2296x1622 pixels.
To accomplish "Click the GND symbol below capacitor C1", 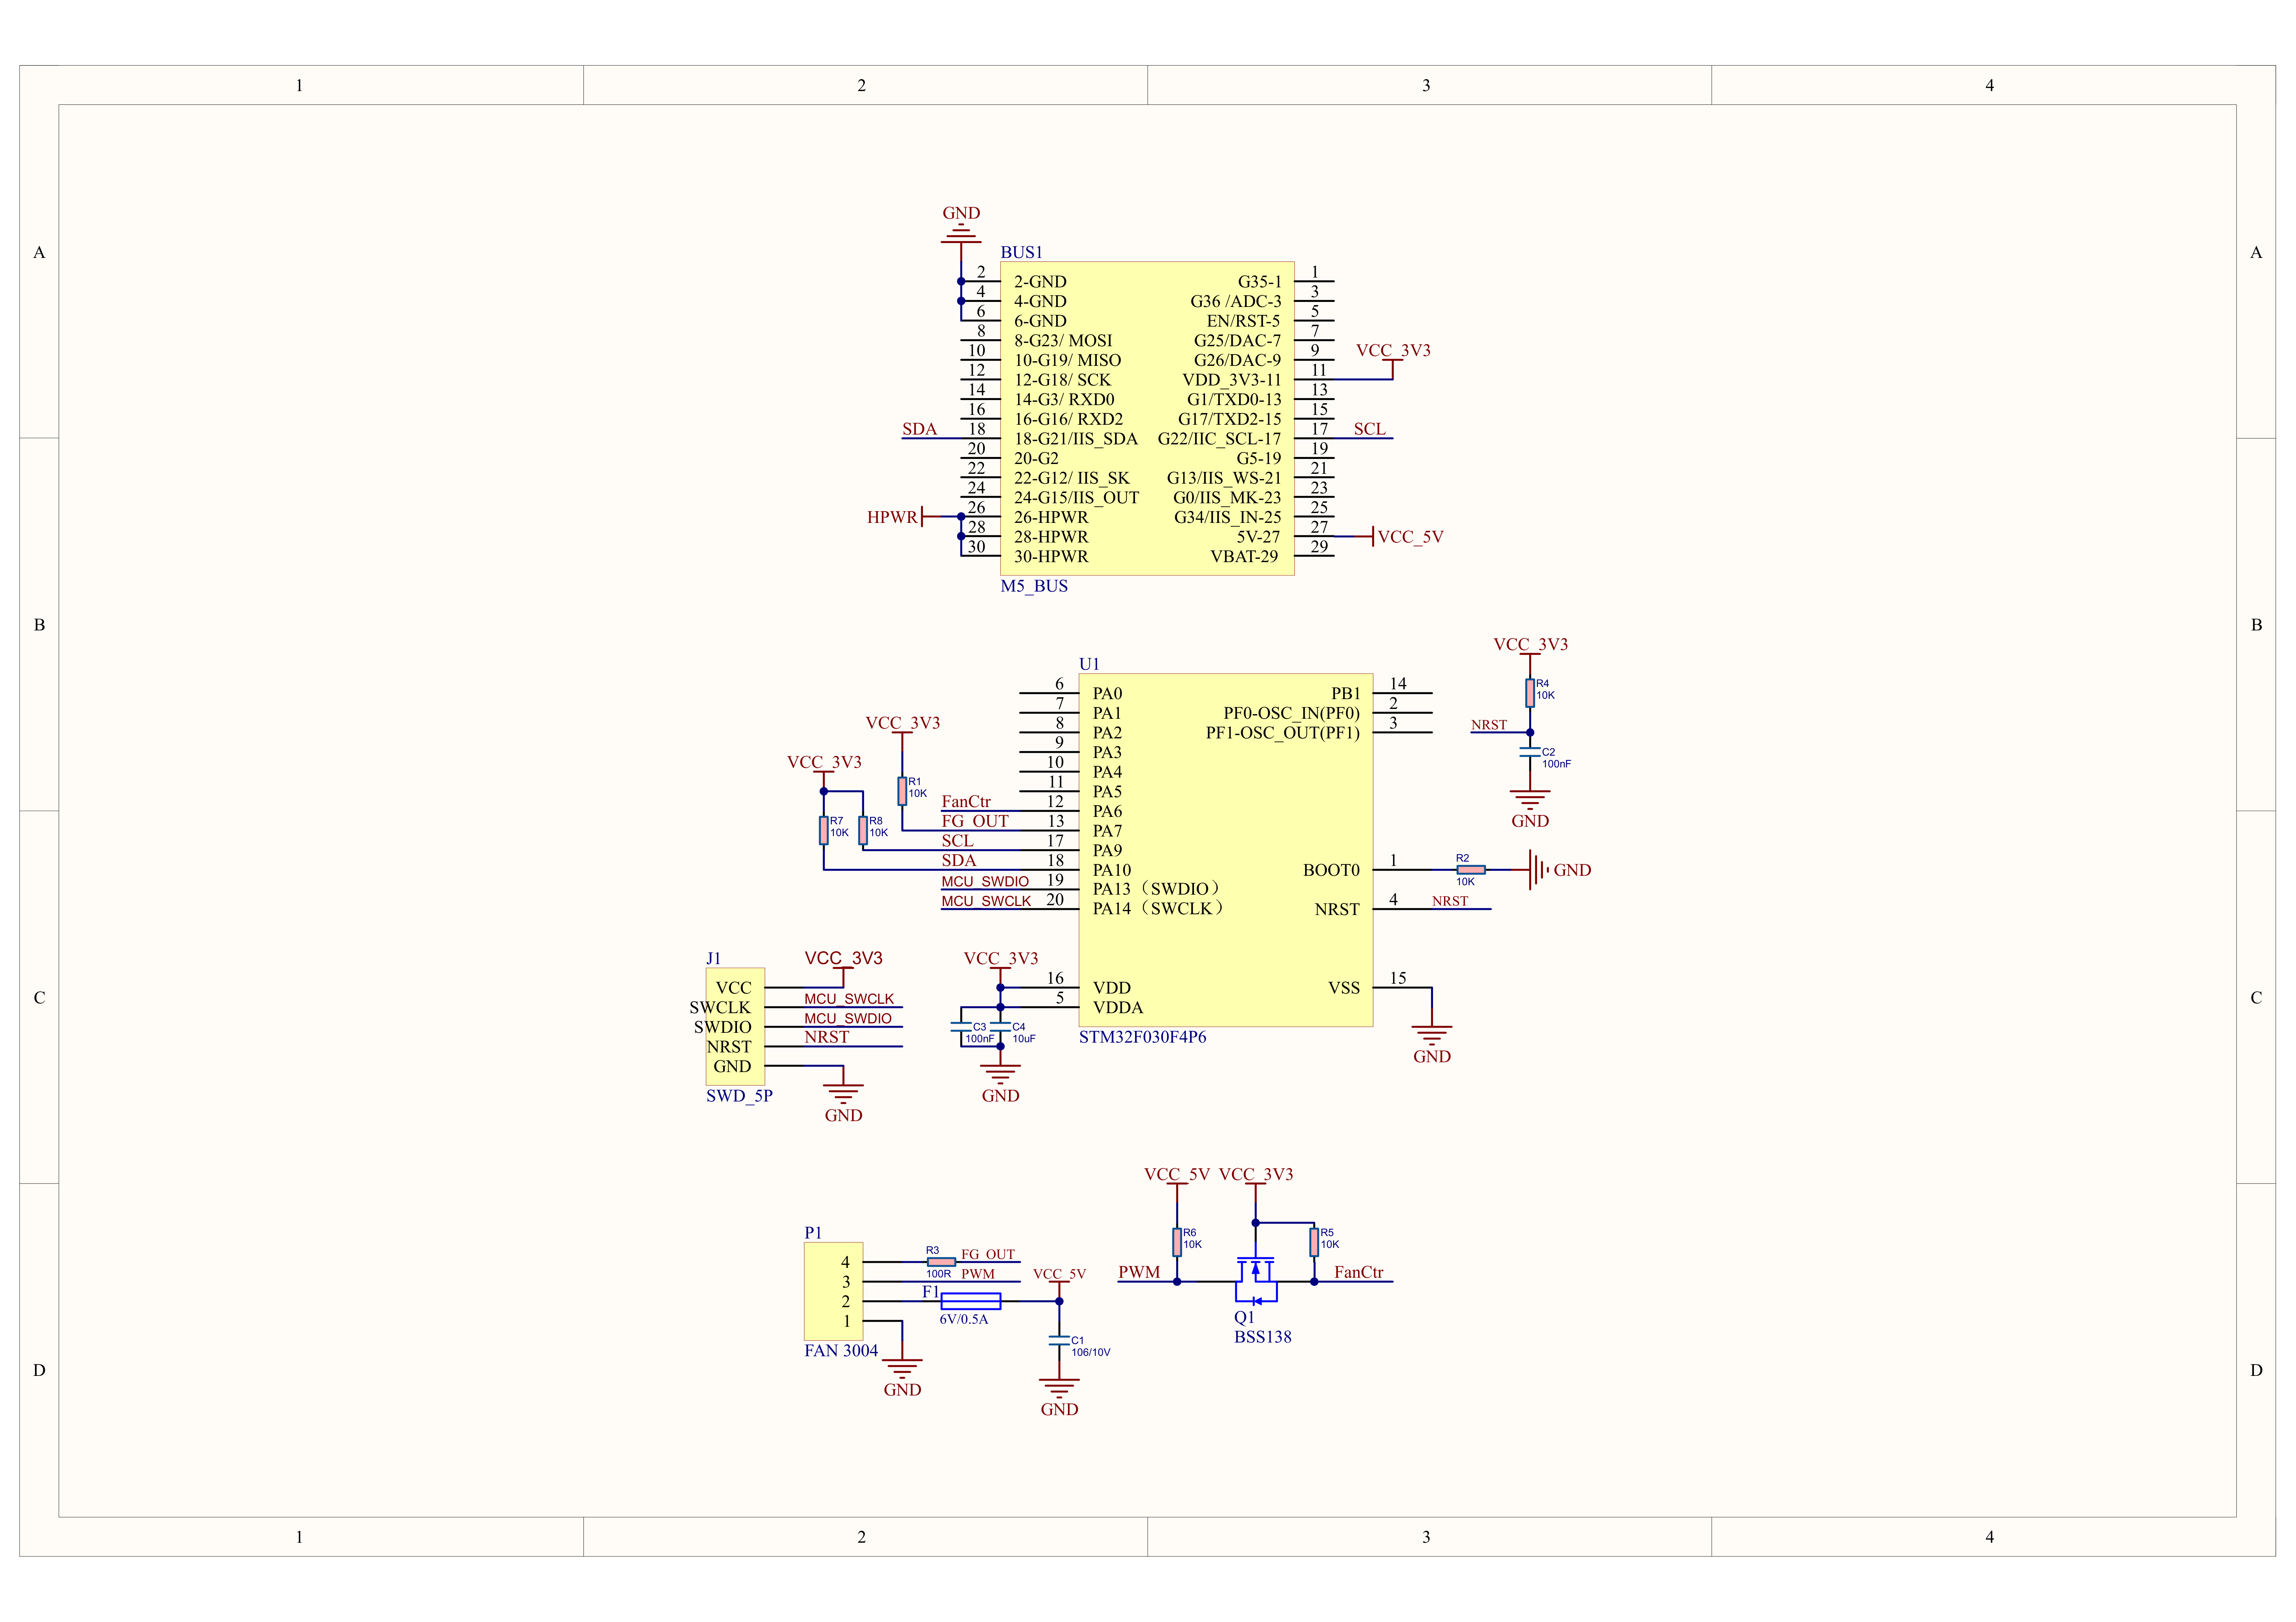I will pyautogui.click(x=1059, y=1388).
